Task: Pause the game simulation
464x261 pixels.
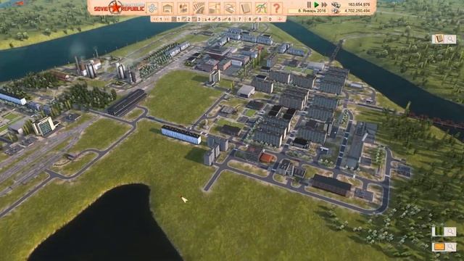Action: click(309, 4)
